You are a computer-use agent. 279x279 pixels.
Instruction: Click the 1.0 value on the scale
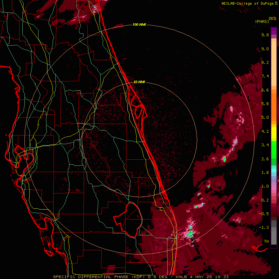coord(265,186)
